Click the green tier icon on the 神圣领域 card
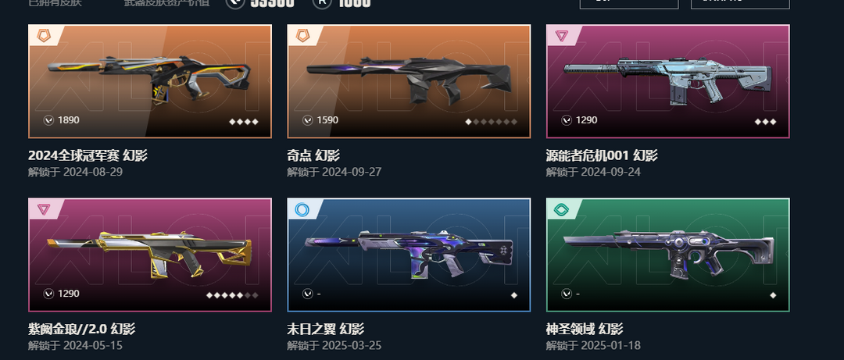This screenshot has width=844, height=360. pos(561,209)
